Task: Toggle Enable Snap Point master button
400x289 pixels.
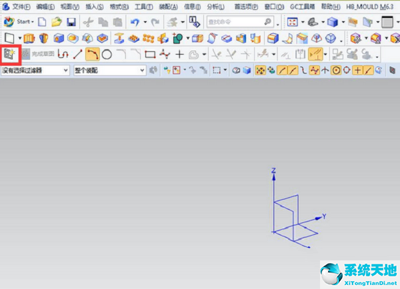Action: click(260, 70)
